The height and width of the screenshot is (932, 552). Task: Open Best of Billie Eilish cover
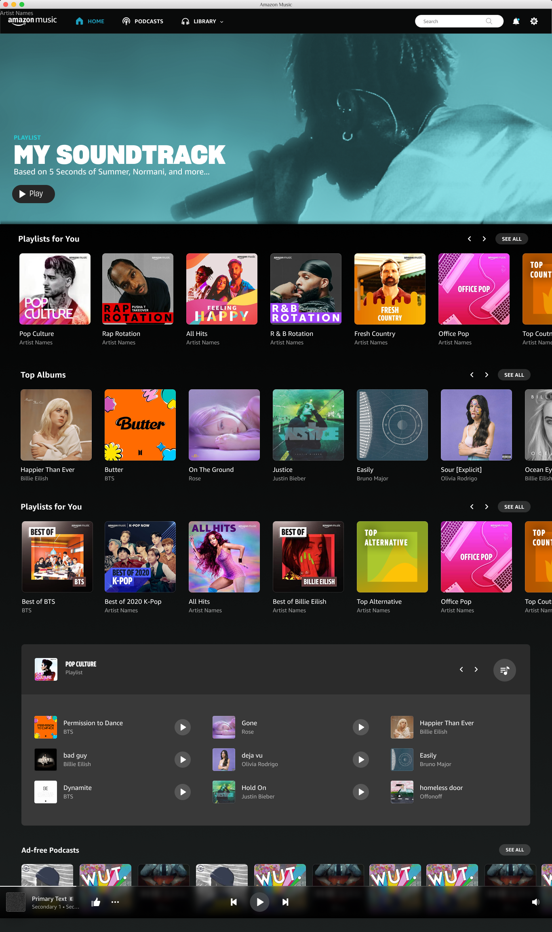click(x=308, y=557)
